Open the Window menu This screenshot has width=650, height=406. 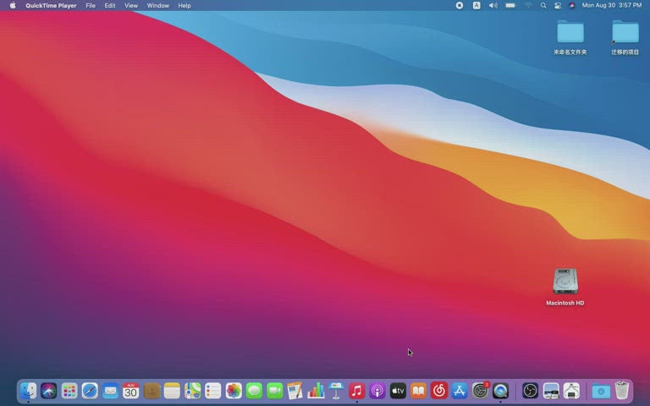[x=158, y=5]
